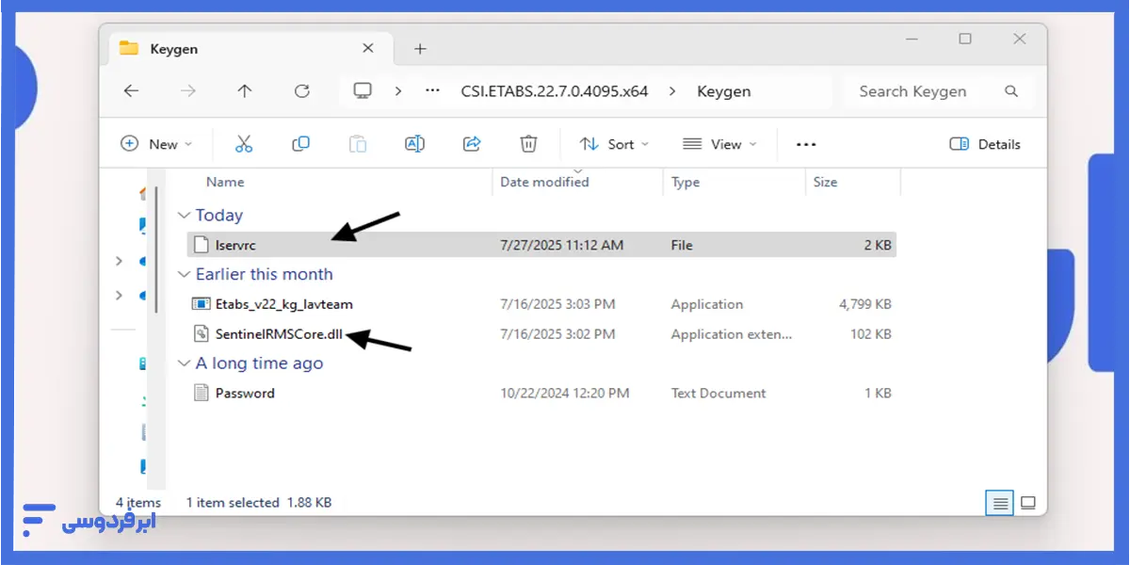The width and height of the screenshot is (1130, 565).
Task: Click the search magnifier icon
Action: pos(1011,91)
